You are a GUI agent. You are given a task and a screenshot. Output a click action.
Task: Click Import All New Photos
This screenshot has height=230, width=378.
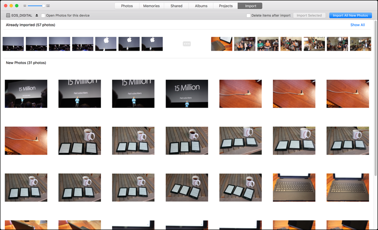[x=350, y=16]
